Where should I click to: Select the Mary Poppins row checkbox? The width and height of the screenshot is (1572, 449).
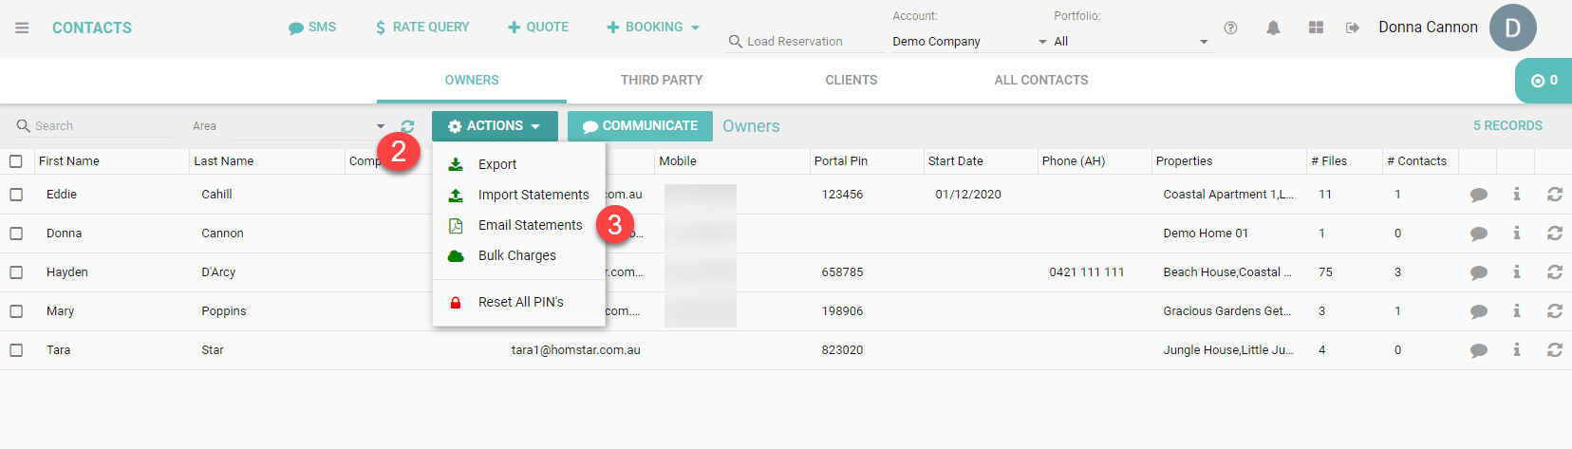16,311
